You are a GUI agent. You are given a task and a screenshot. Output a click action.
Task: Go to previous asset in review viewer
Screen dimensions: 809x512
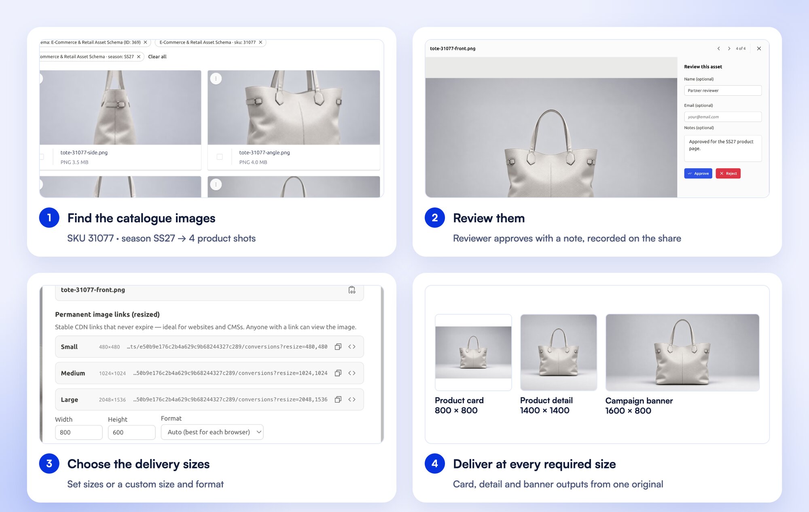pos(718,48)
